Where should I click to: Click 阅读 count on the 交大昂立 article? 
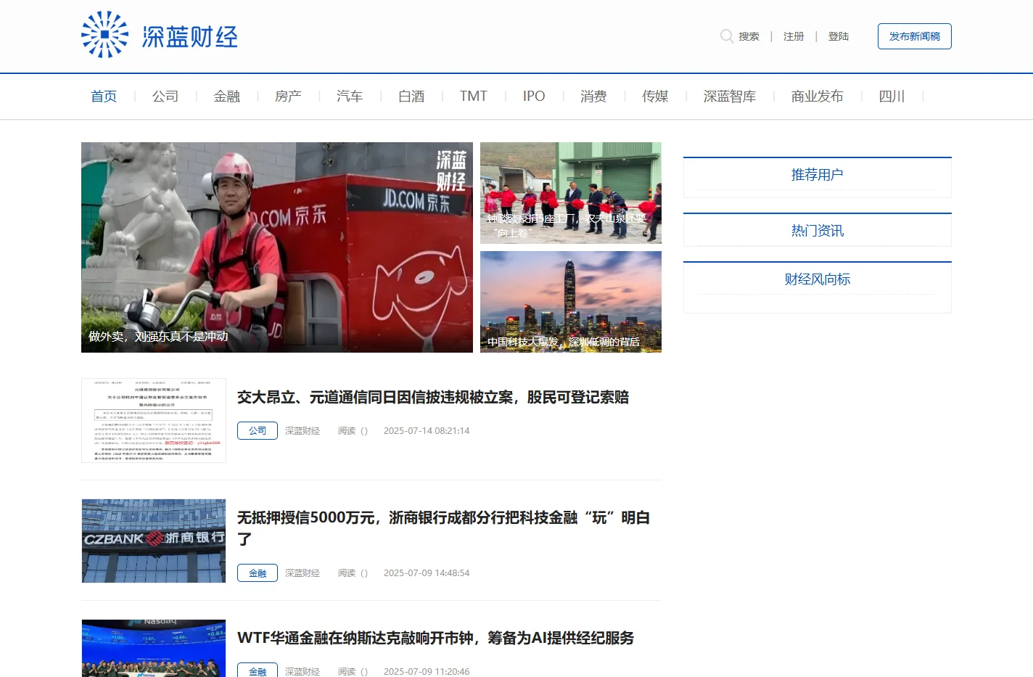pos(353,431)
